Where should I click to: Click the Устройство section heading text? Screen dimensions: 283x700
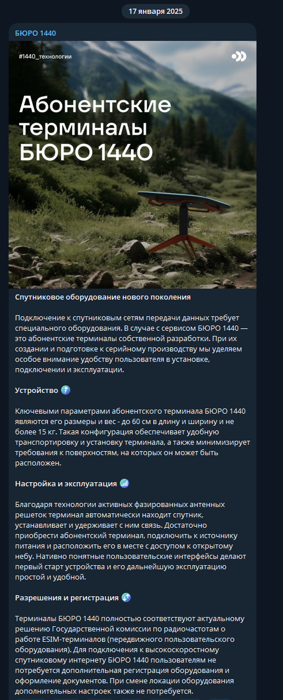click(x=36, y=391)
